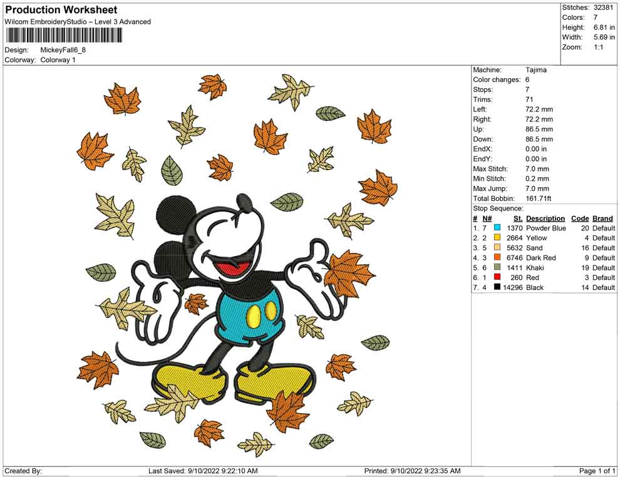
Task: Click the Khaki thread color swatch
Action: click(497, 267)
